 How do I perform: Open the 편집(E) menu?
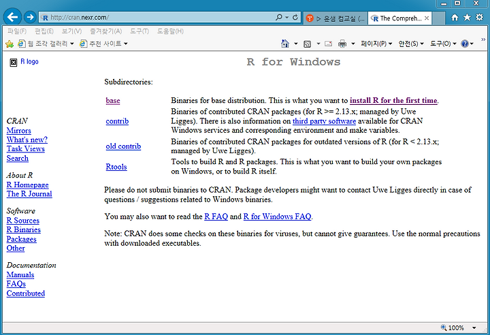pos(44,31)
